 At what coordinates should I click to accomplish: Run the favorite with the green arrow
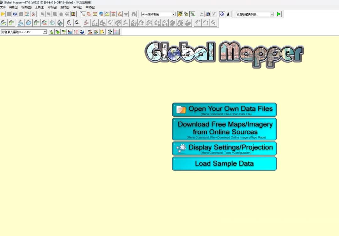pyautogui.click(x=279, y=14)
